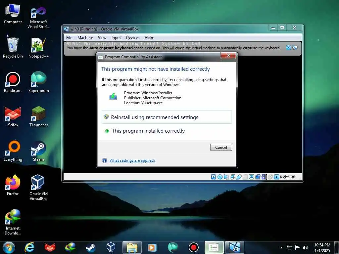Choose Reinstall using recommended settings
The height and width of the screenshot is (254, 339).
167,117
